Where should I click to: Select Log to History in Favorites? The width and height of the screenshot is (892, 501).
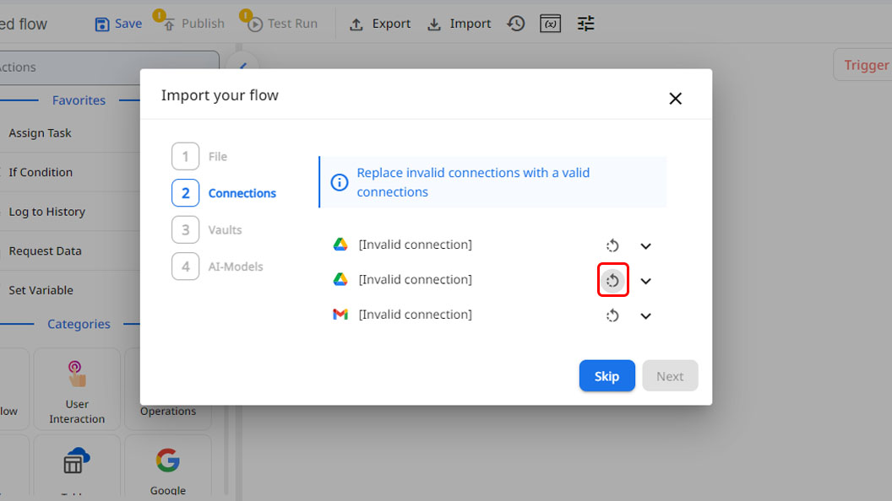coord(46,212)
